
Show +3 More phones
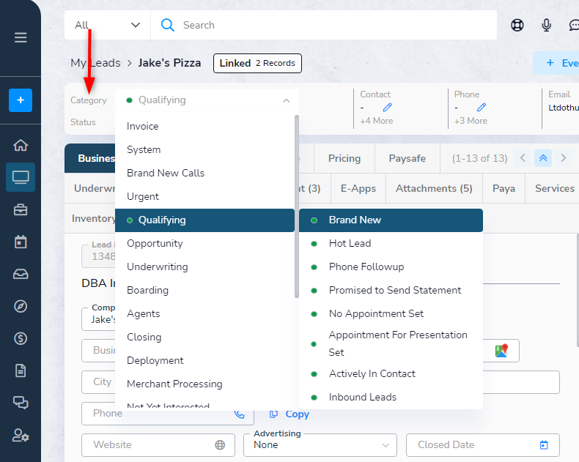coord(471,121)
